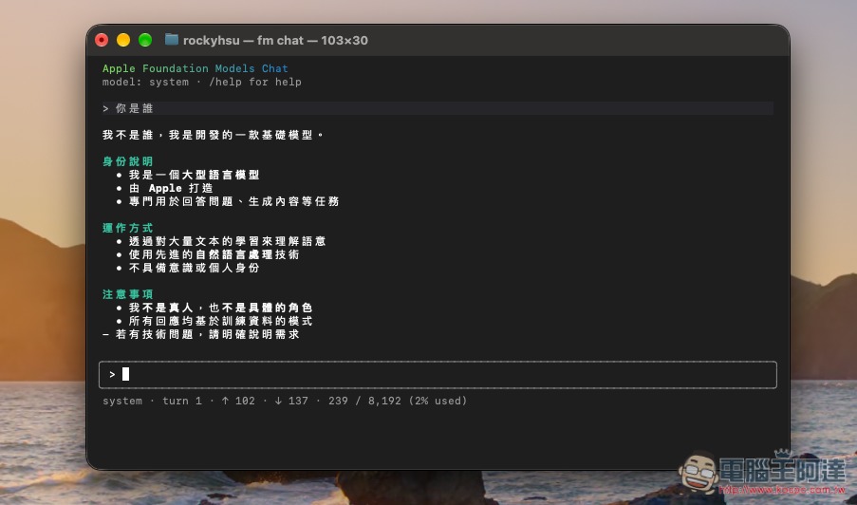This screenshot has width=857, height=505.
Task: Click the red close window button
Action: (102, 40)
